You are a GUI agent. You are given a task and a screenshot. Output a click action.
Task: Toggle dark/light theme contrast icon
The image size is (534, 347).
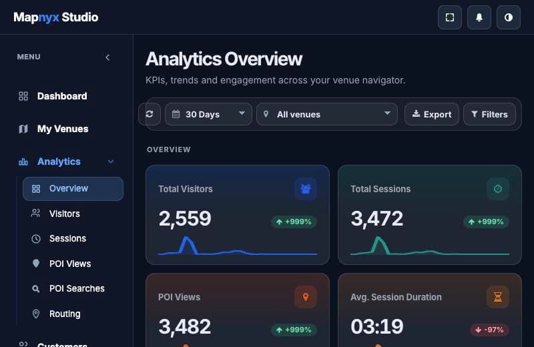[508, 17]
